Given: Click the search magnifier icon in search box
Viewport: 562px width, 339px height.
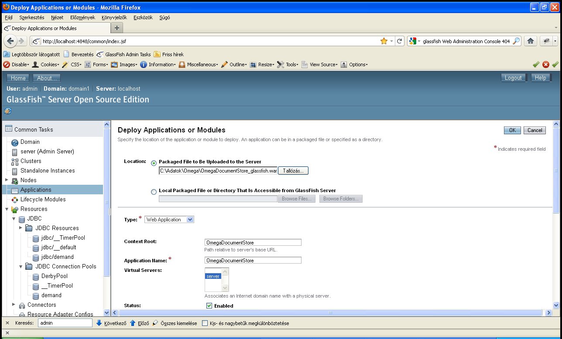Looking at the screenshot, I should (516, 41).
